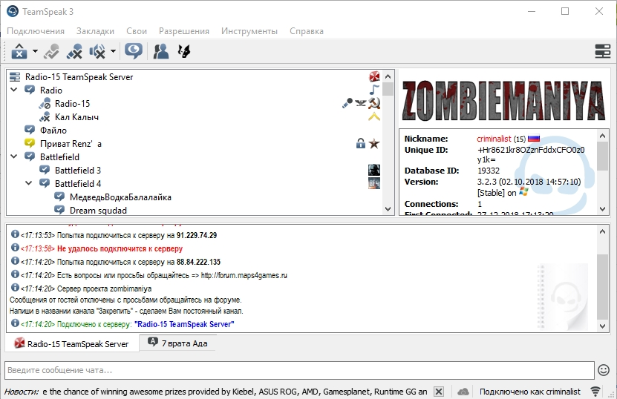617x399 pixels.
Task: Click the red 'Не удалось подключится к серверу' message
Action: tap(120, 248)
